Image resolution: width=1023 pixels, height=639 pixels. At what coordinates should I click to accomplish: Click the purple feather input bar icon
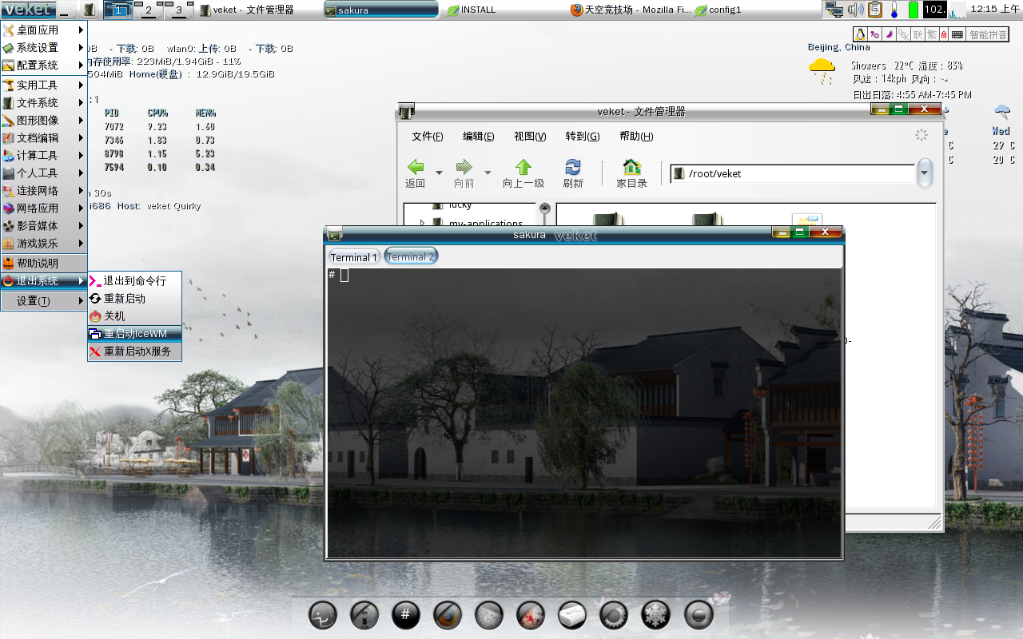point(888,34)
